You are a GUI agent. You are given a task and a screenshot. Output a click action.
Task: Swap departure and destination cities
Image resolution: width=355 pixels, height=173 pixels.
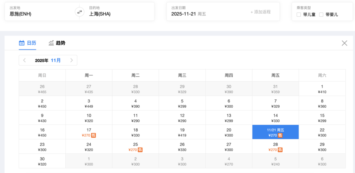(79, 12)
